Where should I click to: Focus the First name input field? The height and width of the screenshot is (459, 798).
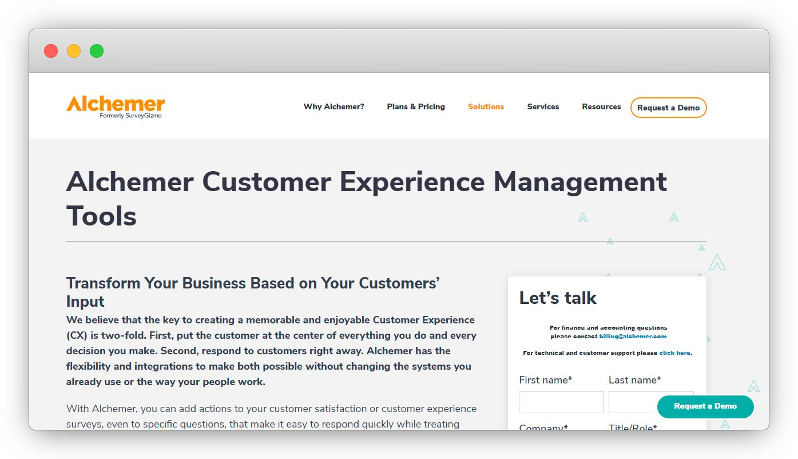(x=561, y=402)
